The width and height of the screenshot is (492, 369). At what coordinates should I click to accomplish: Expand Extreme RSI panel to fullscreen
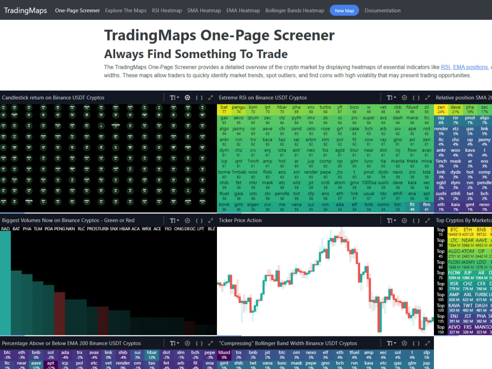point(428,97)
